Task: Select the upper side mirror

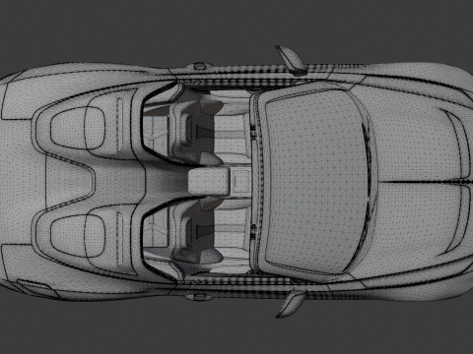Action: click(291, 60)
